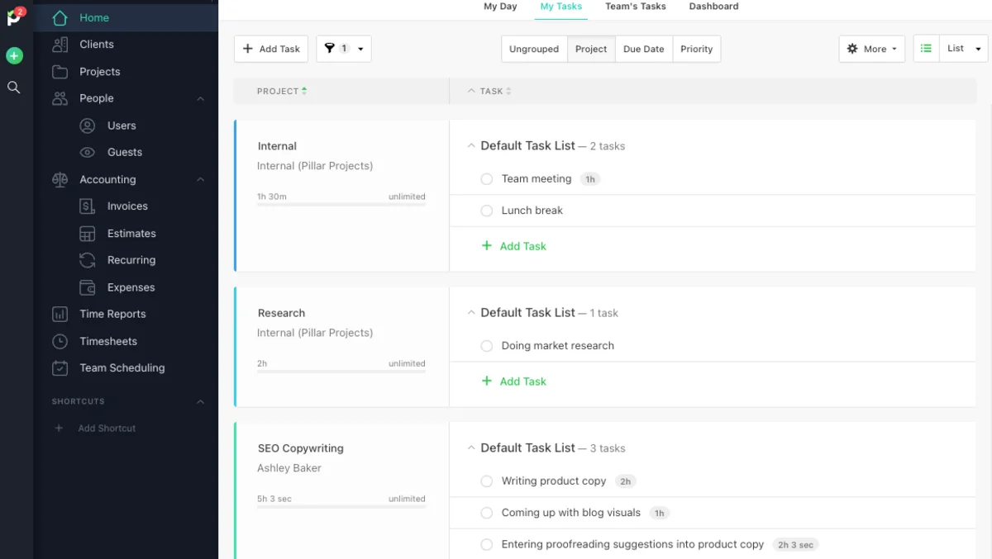This screenshot has height=559, width=992.
Task: Click the PROJECT column sort arrows
Action: tap(304, 91)
